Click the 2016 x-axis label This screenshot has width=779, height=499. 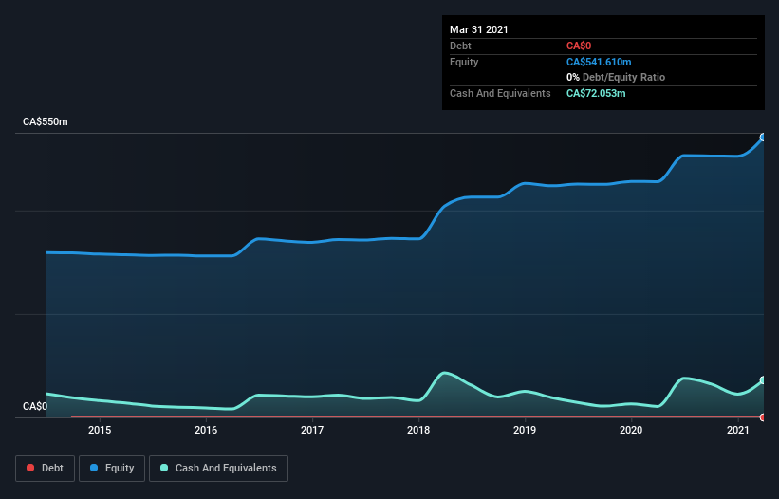(206, 430)
